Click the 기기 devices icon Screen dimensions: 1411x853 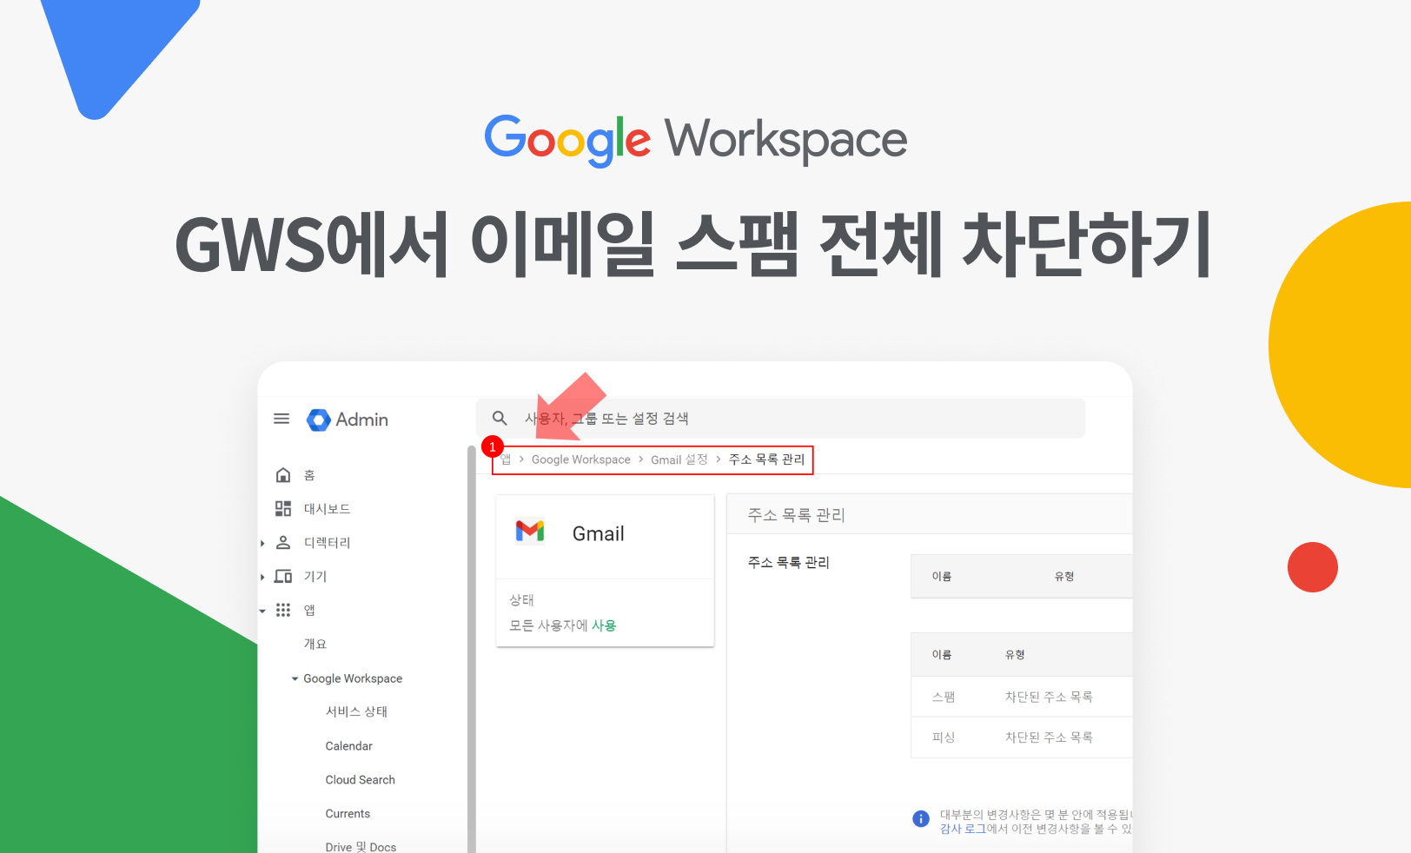[282, 576]
